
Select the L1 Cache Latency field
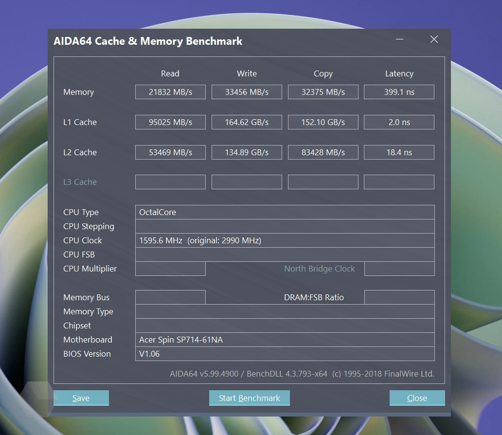click(399, 122)
